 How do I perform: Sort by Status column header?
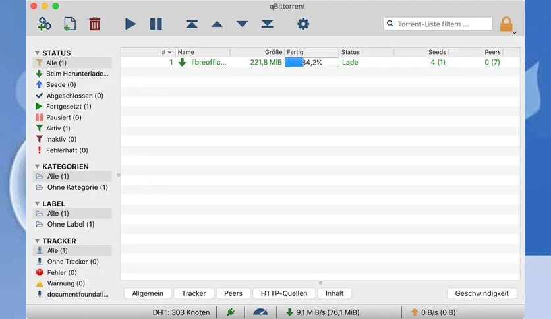[x=366, y=52]
